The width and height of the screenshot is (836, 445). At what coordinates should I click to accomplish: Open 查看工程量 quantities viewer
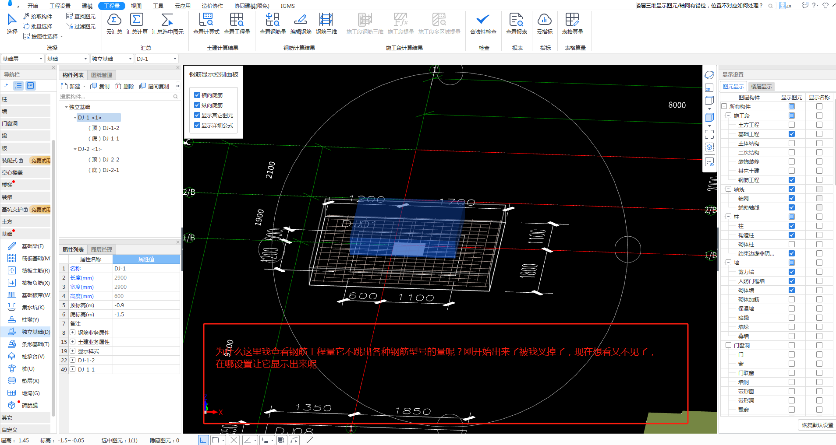237,24
